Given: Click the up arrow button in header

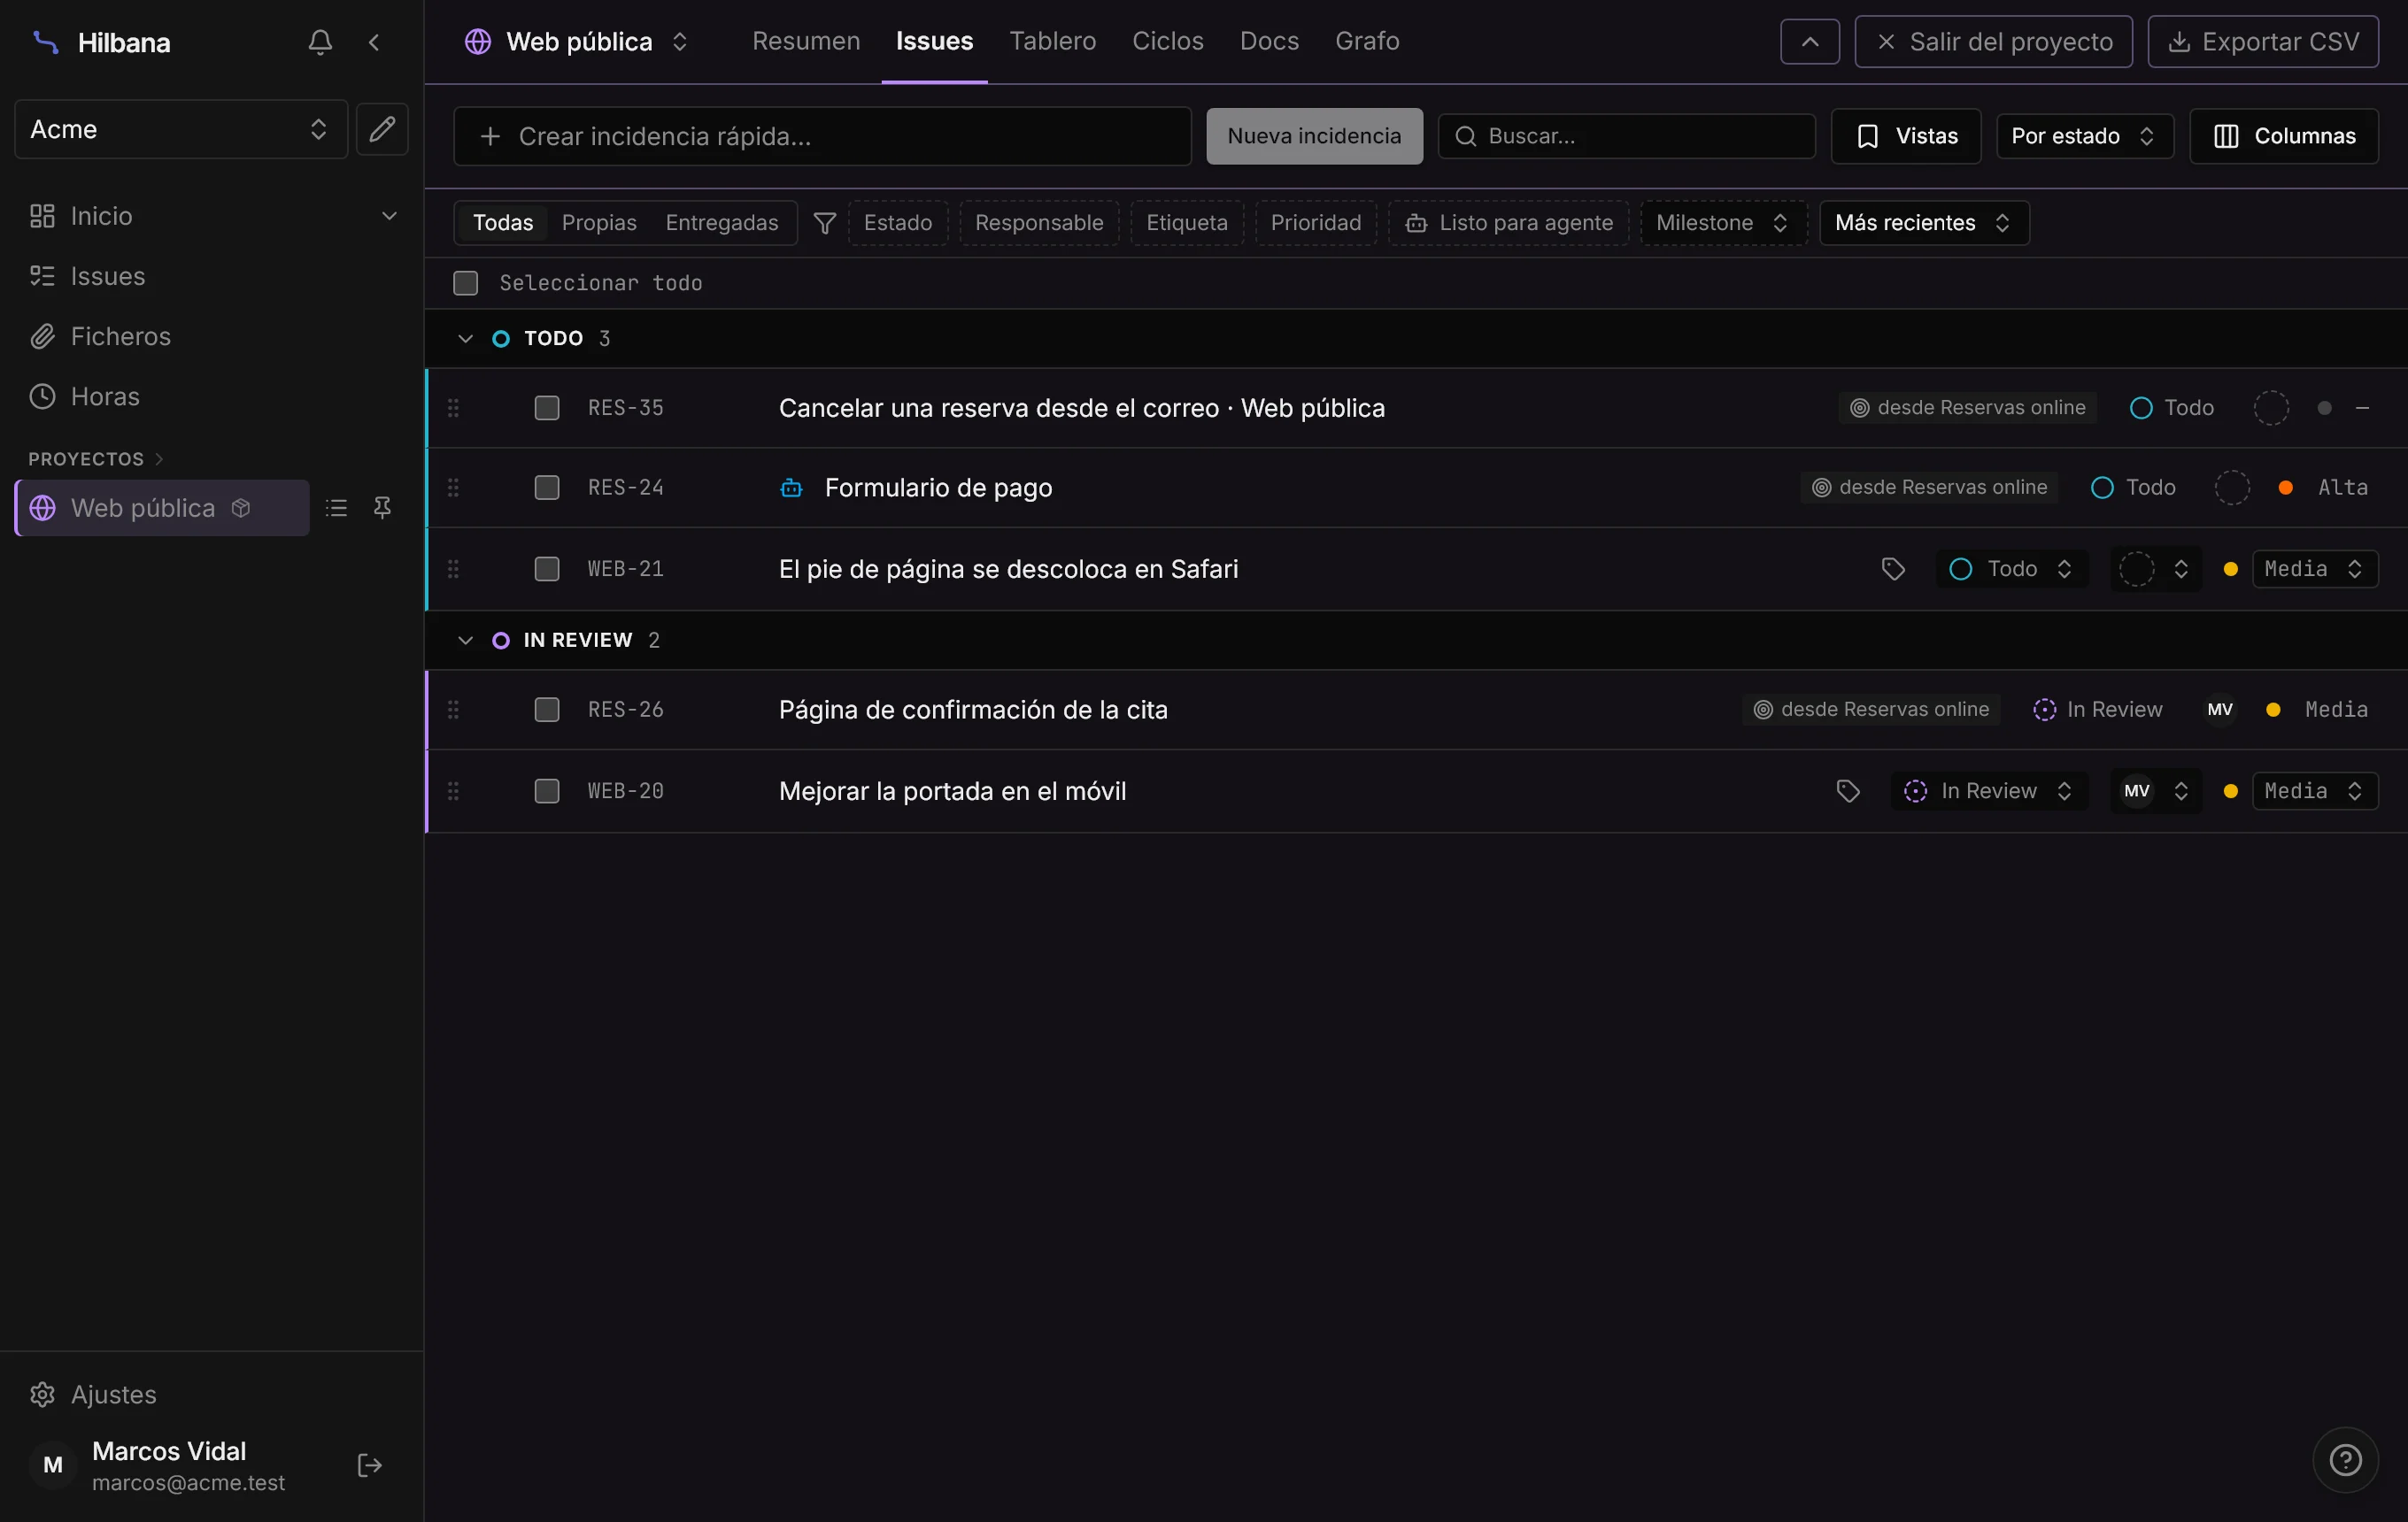Looking at the screenshot, I should pyautogui.click(x=1809, y=42).
